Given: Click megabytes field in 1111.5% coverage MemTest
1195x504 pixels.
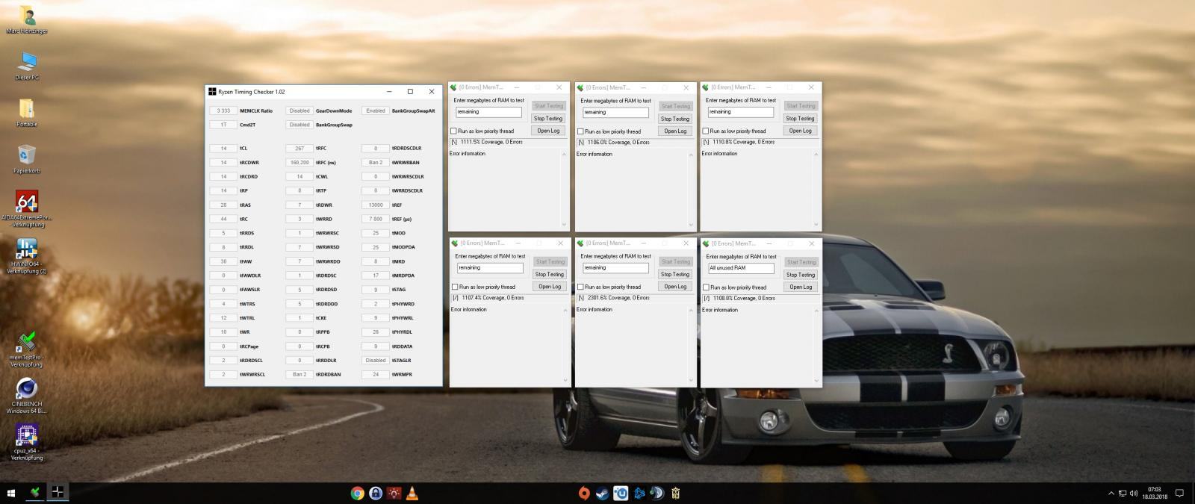Looking at the screenshot, I should tap(488, 112).
